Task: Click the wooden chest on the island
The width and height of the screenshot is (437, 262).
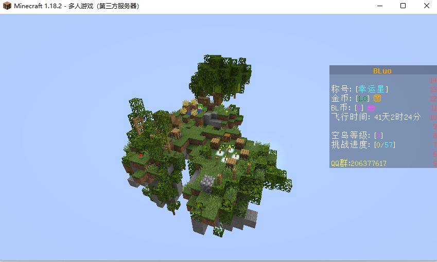Action: coord(227,137)
